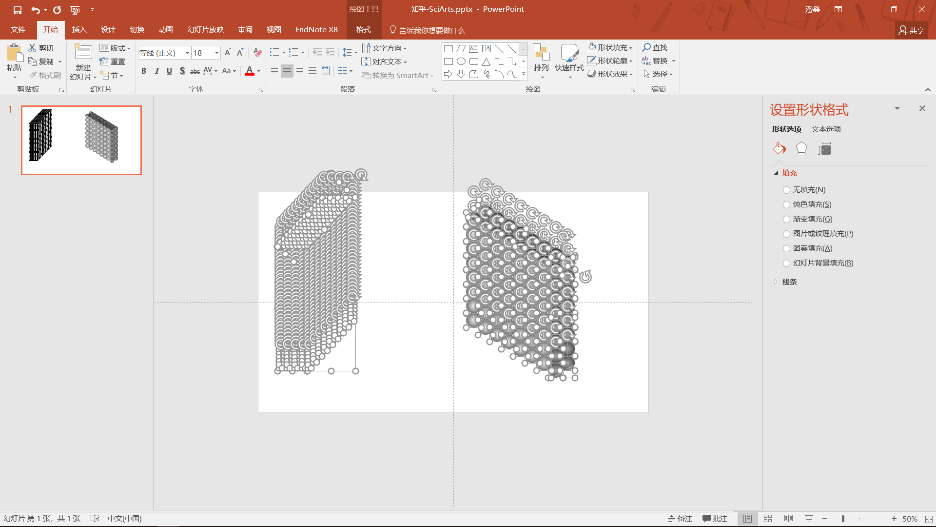Align text right
This screenshot has height=527, width=936.
click(x=300, y=71)
